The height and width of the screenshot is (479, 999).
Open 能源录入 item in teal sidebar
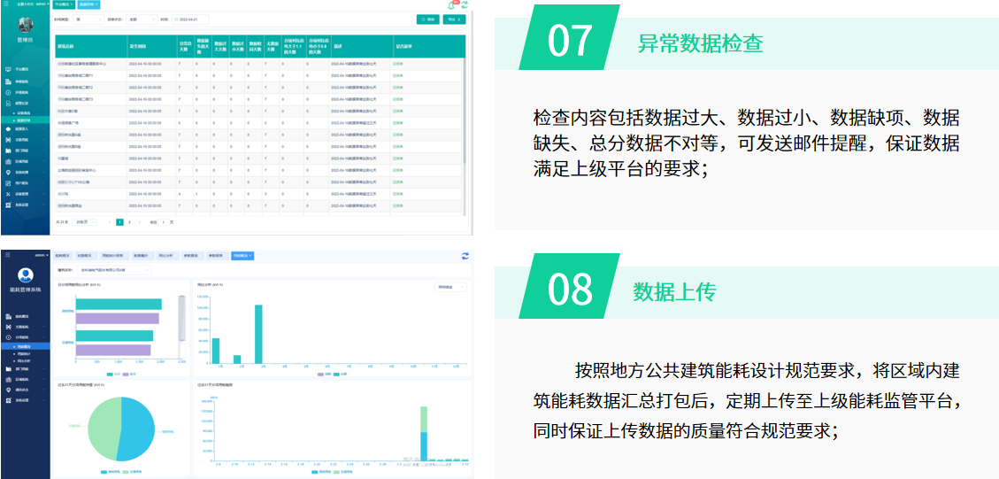pos(25,129)
